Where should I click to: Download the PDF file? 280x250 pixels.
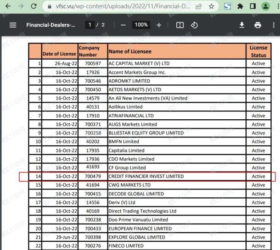pyautogui.click(x=242, y=25)
